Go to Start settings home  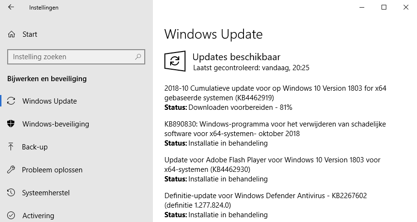click(x=30, y=34)
